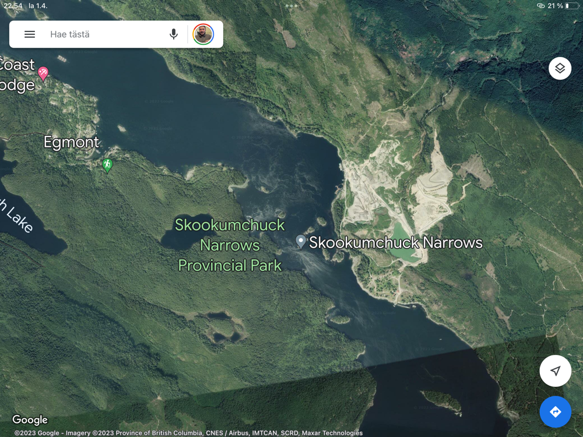Select the green hiking marker near Egmont
Screen dimensions: 583x437
[107, 165]
